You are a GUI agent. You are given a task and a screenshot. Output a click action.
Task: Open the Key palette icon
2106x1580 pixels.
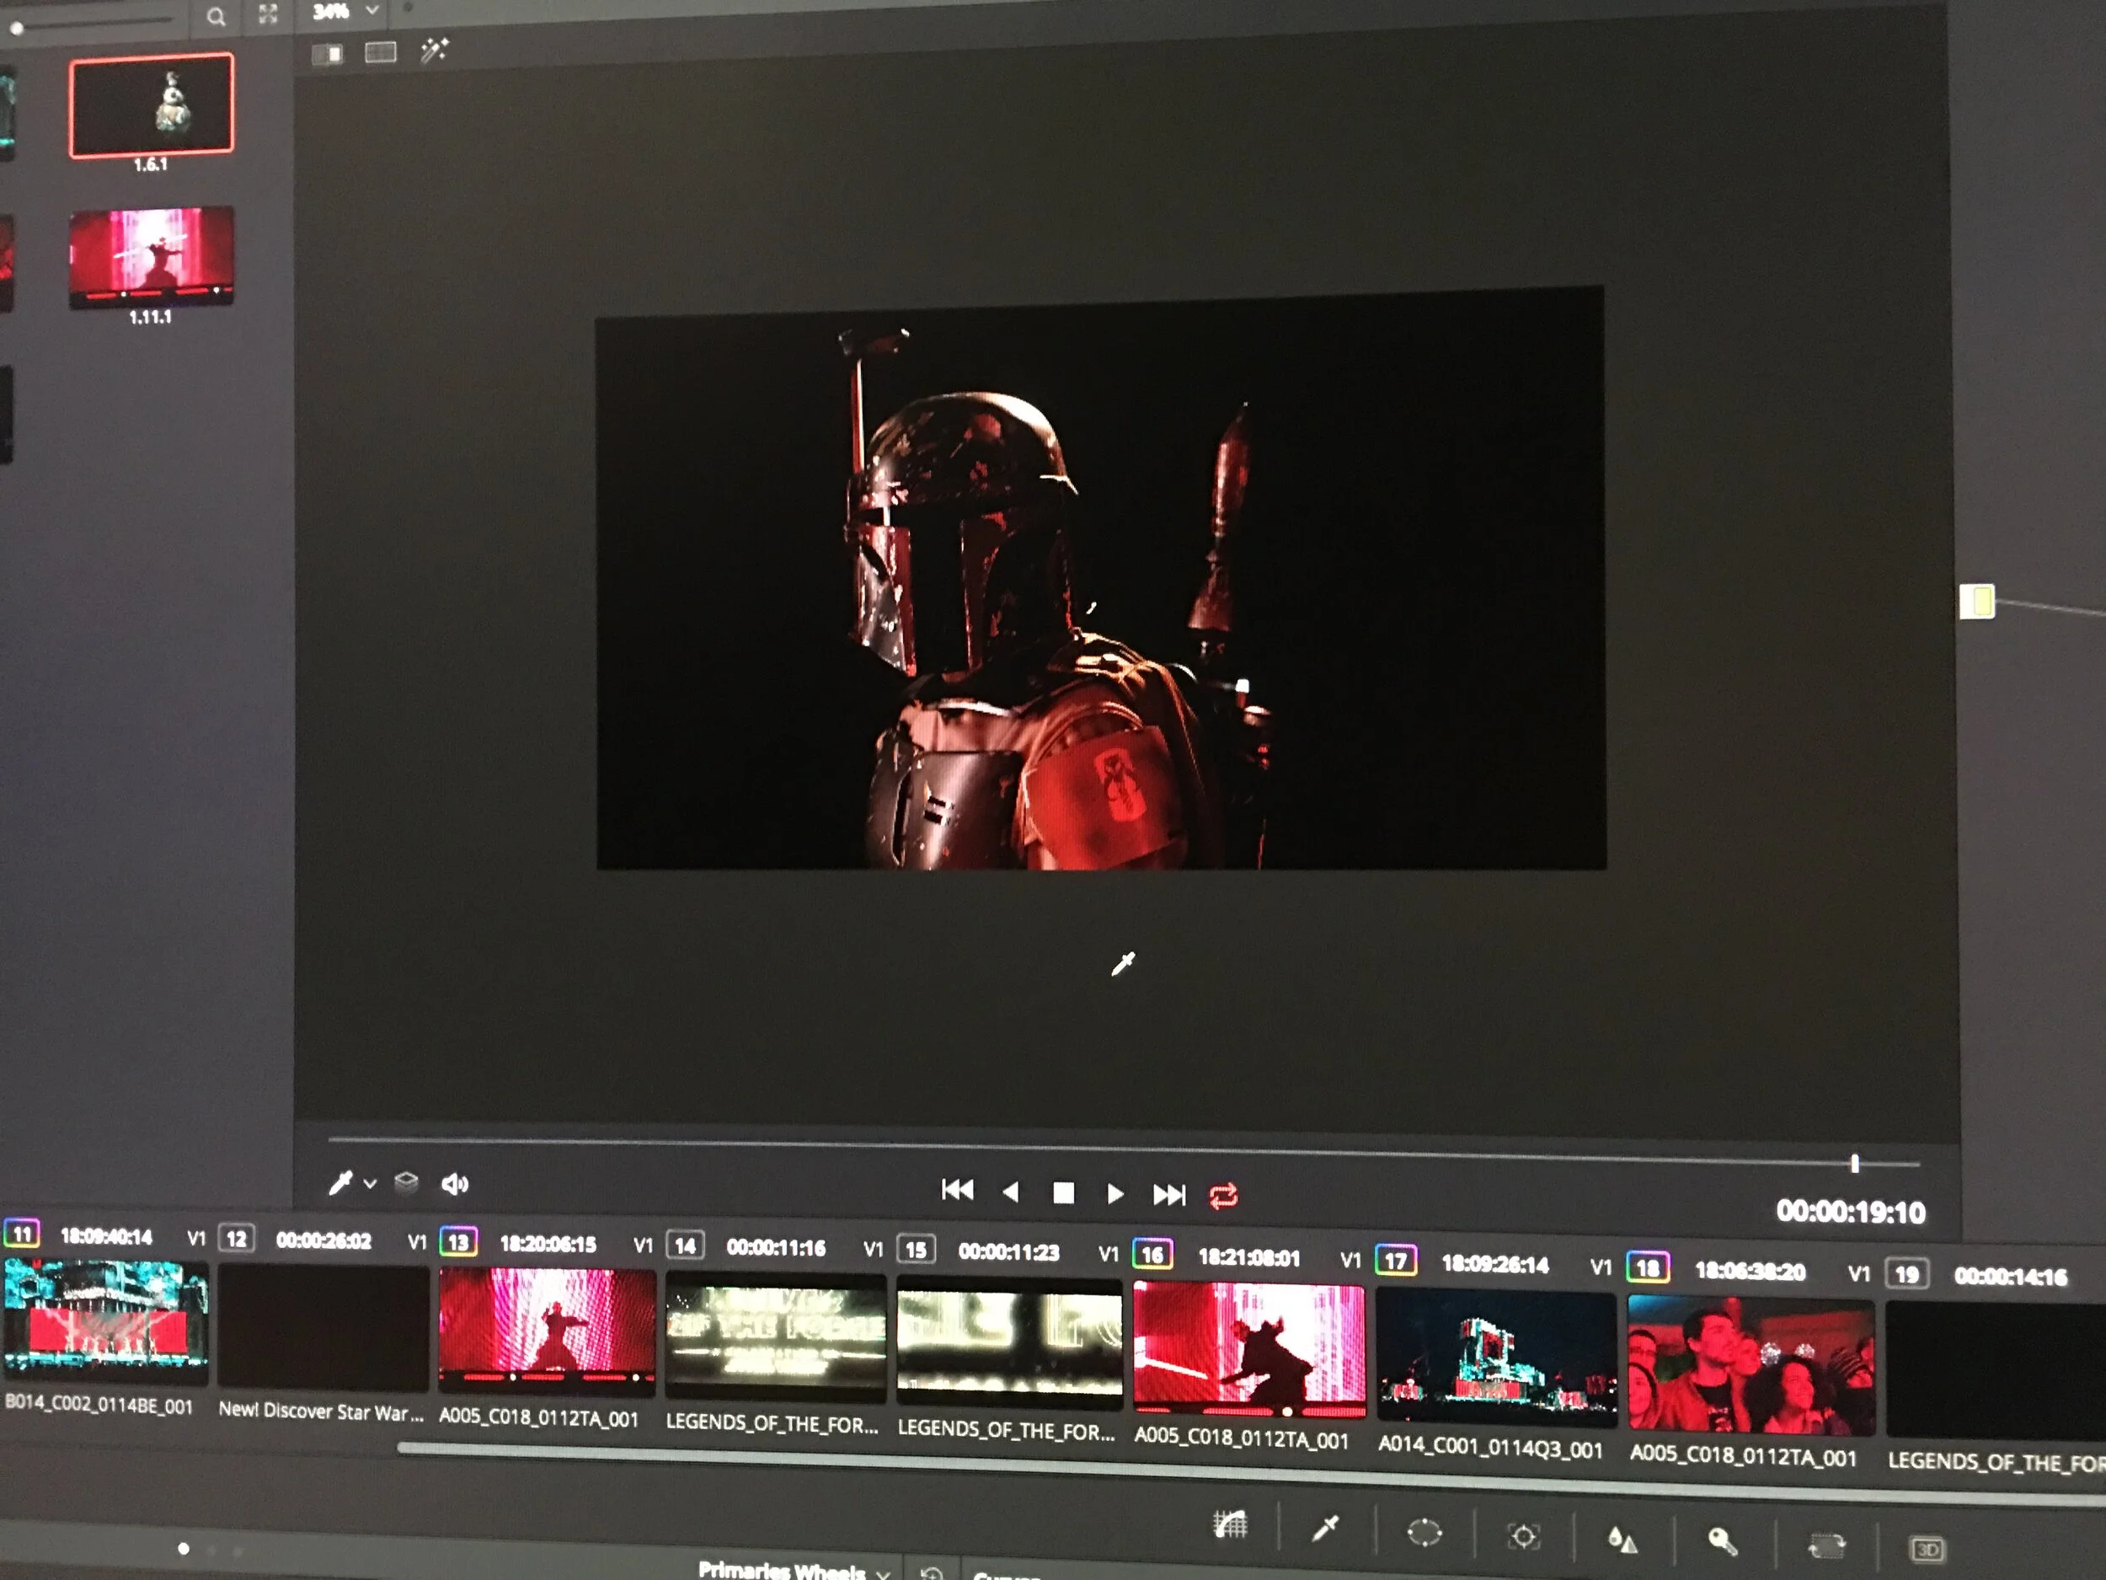(1723, 1541)
